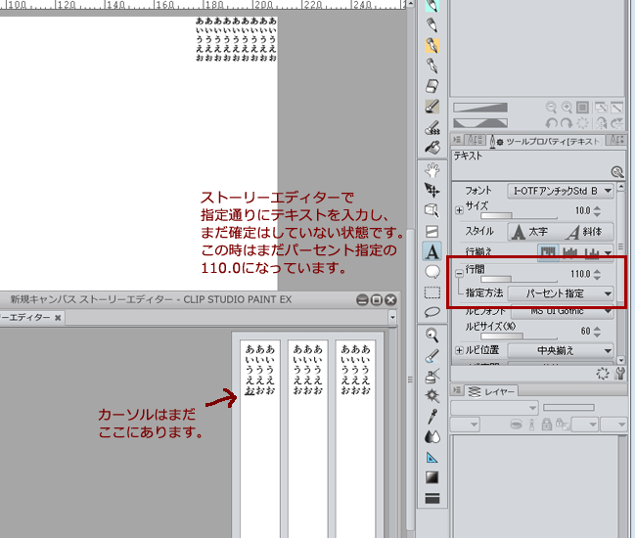Click the Navigator reset rotation icon
Image resolution: width=636 pixels, height=538 pixels.
coord(582,123)
